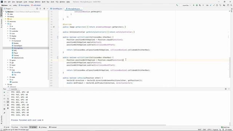Open the Git tool window button
This screenshot has height=131, width=233.
(x=7, y=127)
